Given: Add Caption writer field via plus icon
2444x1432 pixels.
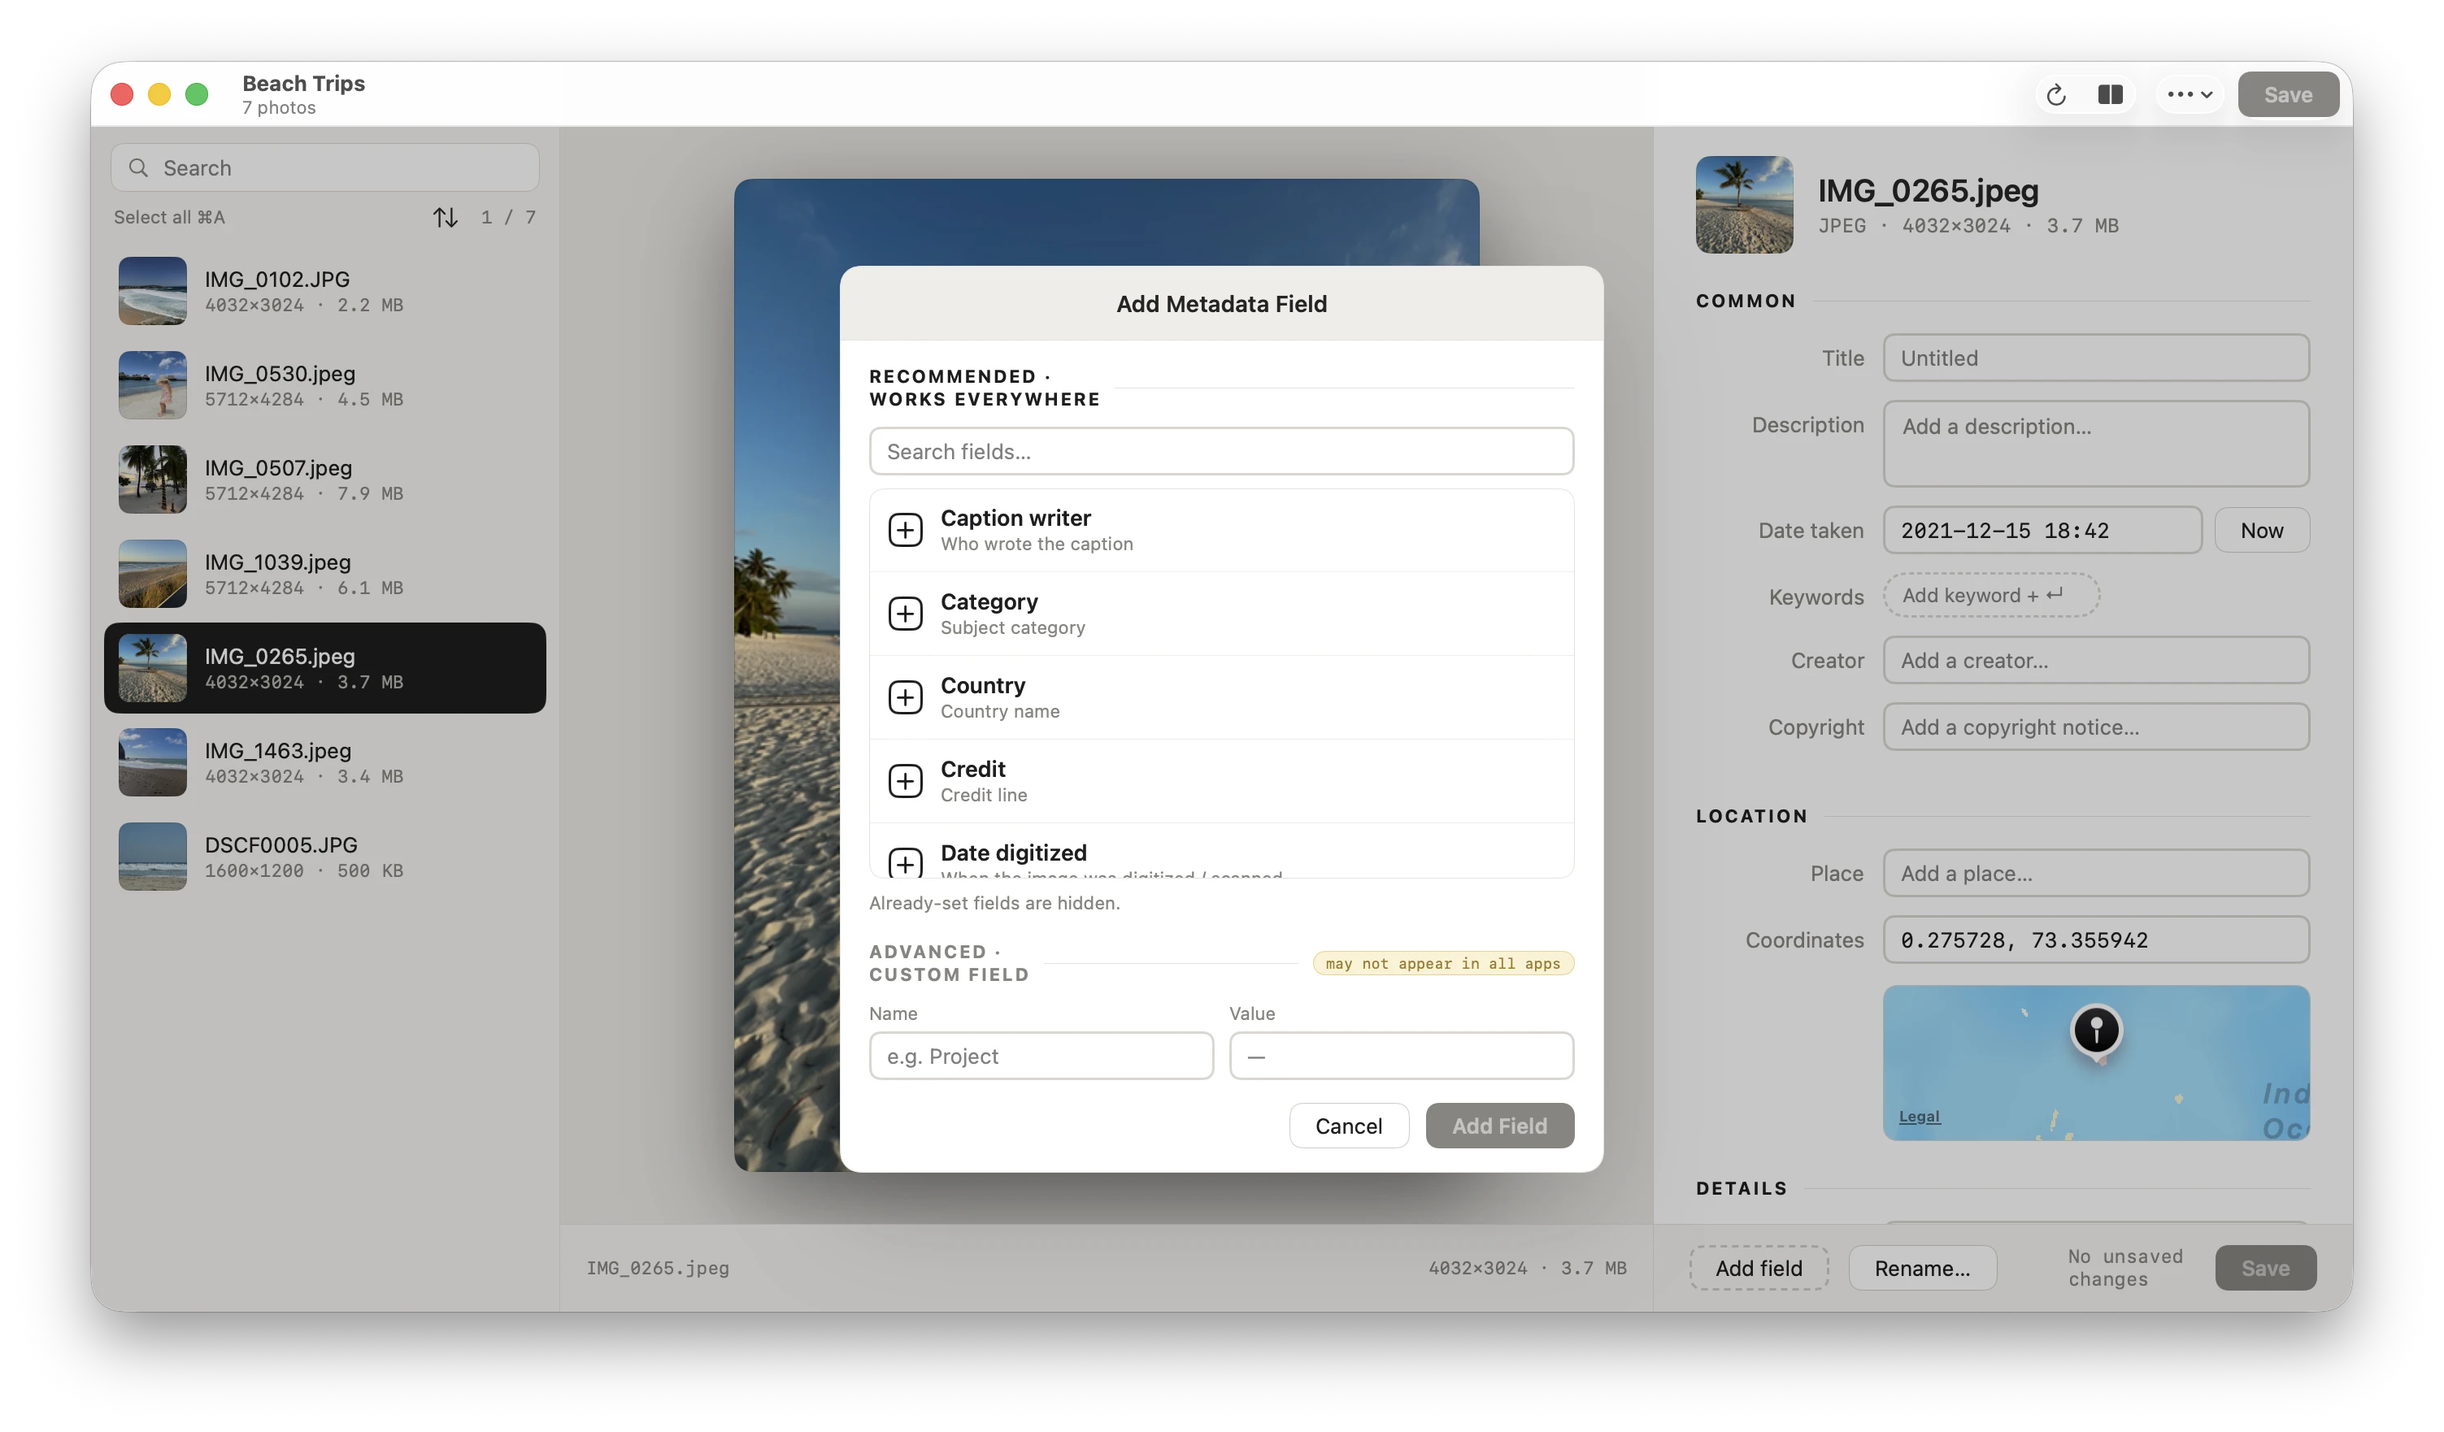Looking at the screenshot, I should [905, 529].
